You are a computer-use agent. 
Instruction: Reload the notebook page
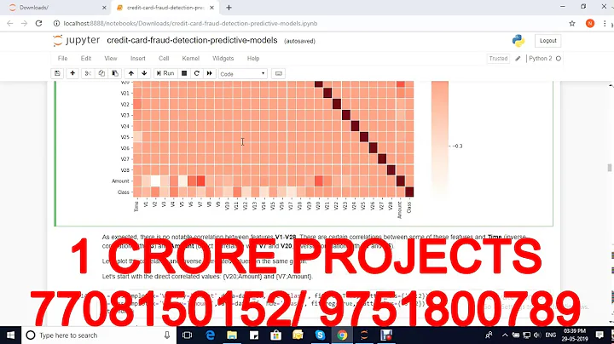pyautogui.click(x=38, y=24)
